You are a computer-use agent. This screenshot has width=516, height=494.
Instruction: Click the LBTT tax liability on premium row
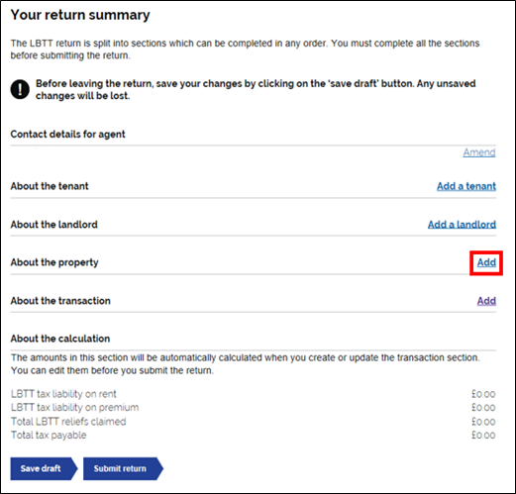(x=254, y=408)
